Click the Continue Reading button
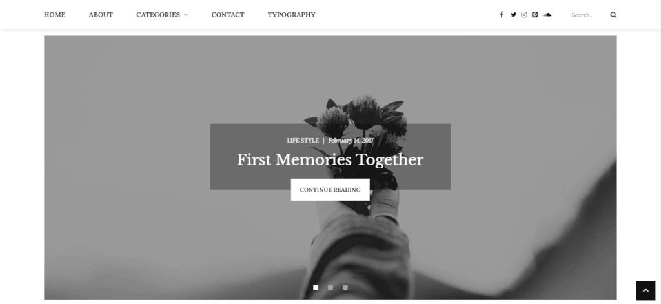This screenshot has width=661, height=304. (330, 190)
